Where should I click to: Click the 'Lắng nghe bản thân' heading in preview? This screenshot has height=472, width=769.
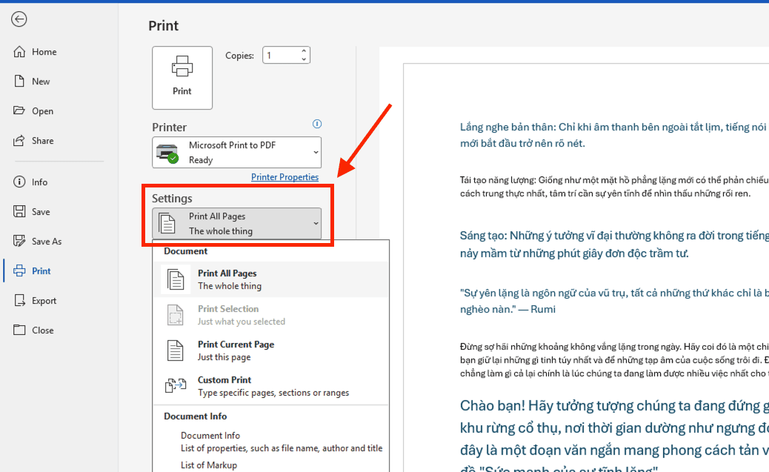click(614, 135)
